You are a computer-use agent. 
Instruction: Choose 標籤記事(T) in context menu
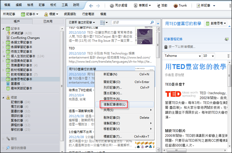[125, 137]
